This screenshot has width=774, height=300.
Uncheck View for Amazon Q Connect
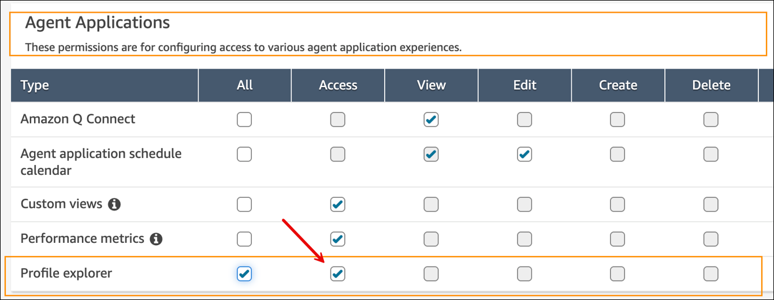click(x=431, y=119)
